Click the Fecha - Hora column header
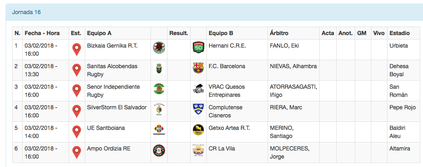 coord(42,33)
